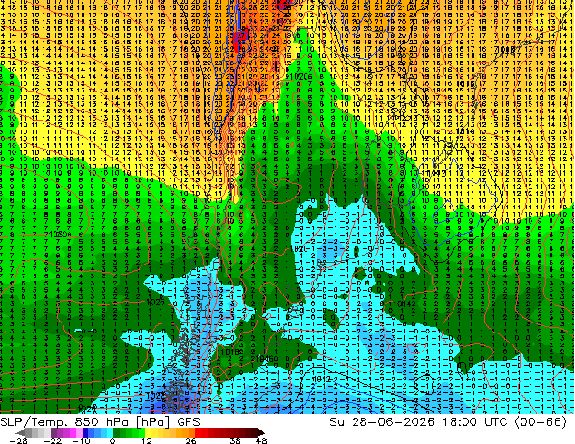Click the legend label '-28'
Screen dimensions: 575x444
18,440
